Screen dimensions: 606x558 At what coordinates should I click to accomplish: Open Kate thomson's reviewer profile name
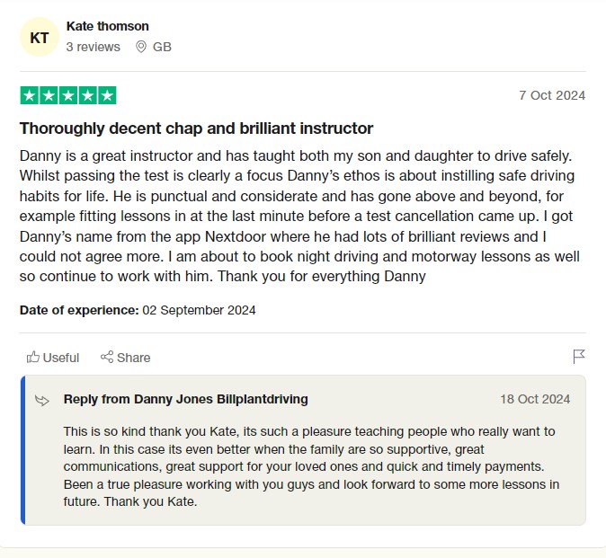coord(108,26)
